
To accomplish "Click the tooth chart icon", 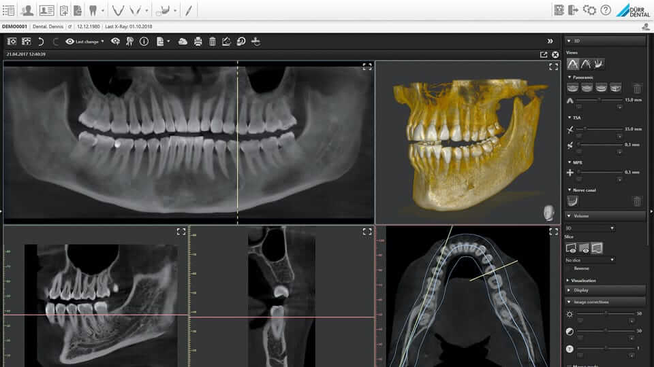I will pyautogui.click(x=93, y=10).
